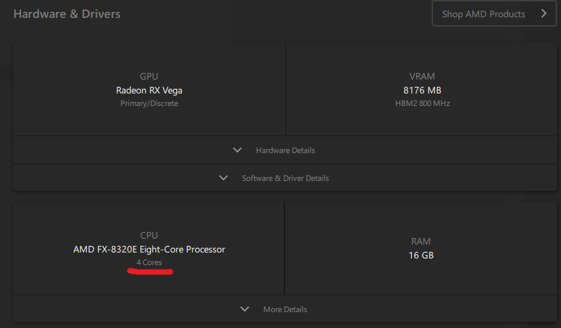Click the Radeon RX Vega name
The image size is (561, 328).
(x=149, y=90)
